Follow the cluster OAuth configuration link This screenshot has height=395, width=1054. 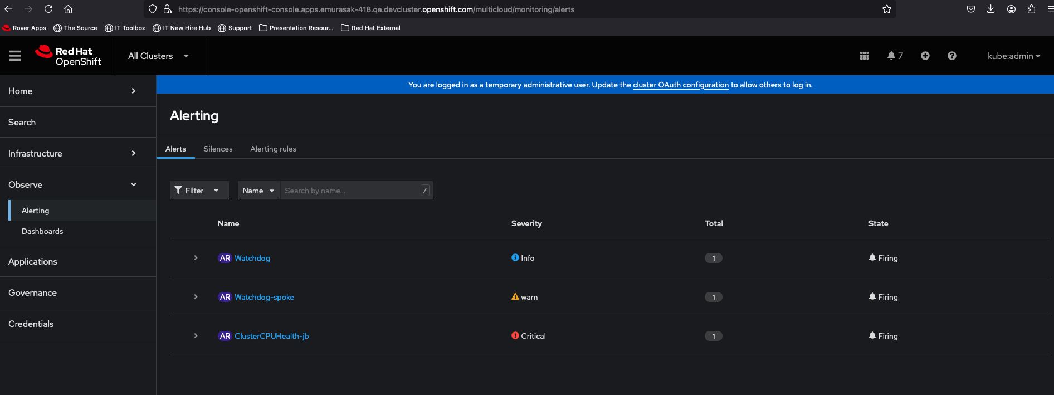tap(680, 85)
